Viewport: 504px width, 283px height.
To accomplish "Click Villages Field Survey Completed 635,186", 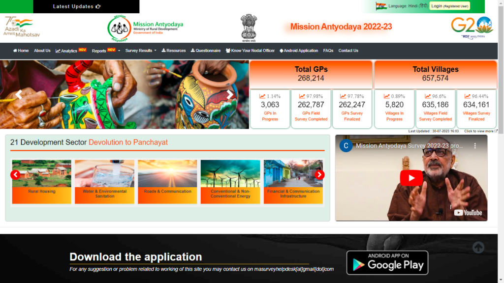I will coord(435,105).
